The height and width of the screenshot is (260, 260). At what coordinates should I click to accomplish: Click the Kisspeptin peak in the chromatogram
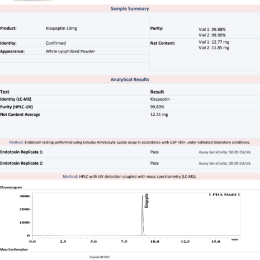tap(143, 214)
